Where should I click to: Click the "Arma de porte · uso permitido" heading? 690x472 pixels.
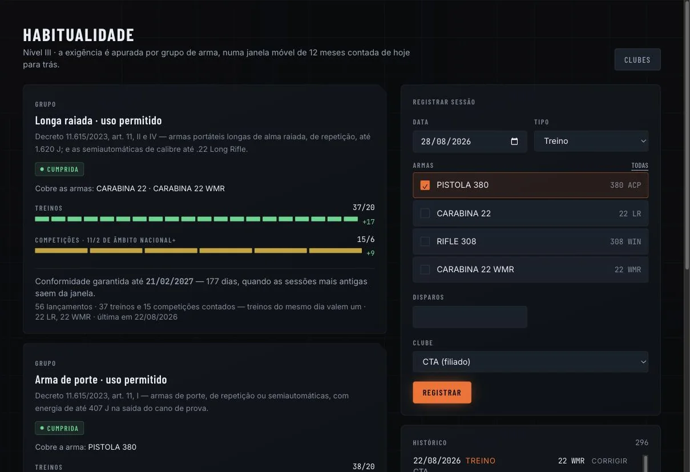click(x=101, y=380)
